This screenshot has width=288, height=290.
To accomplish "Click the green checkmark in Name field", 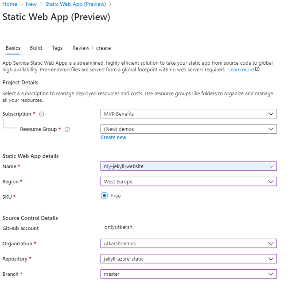I will (272, 166).
